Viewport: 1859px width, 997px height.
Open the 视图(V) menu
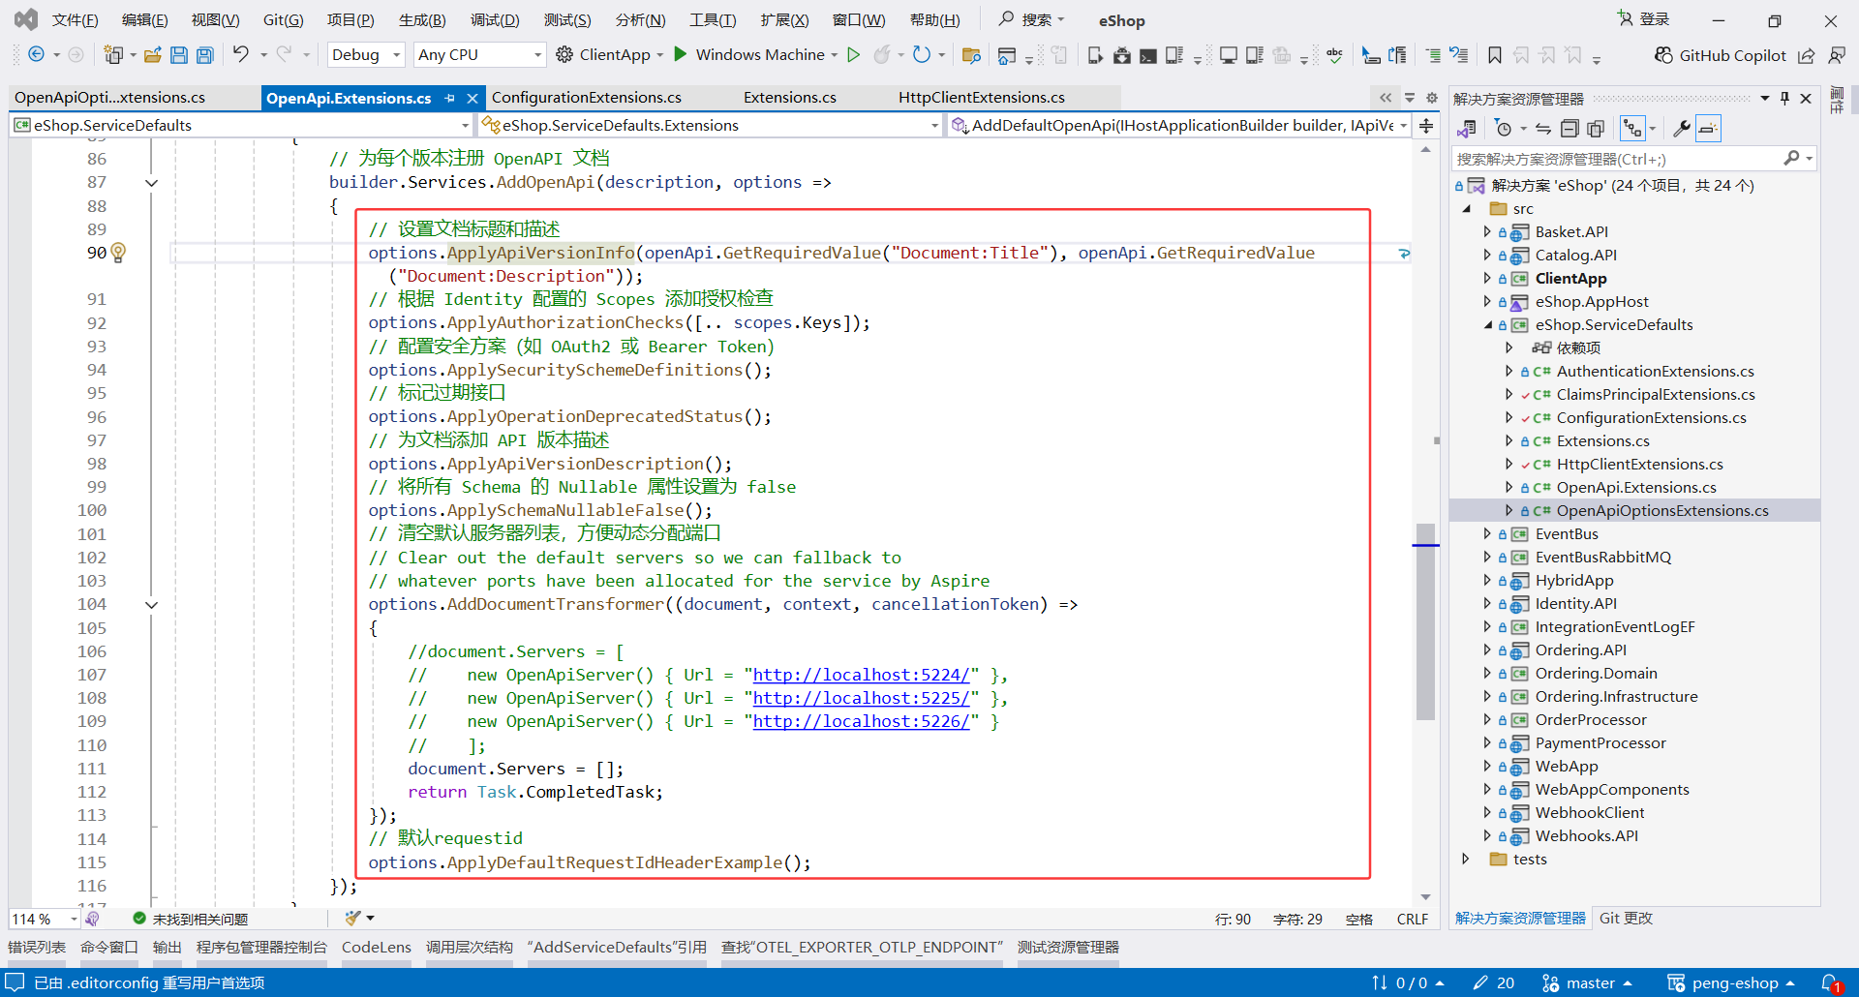[215, 20]
